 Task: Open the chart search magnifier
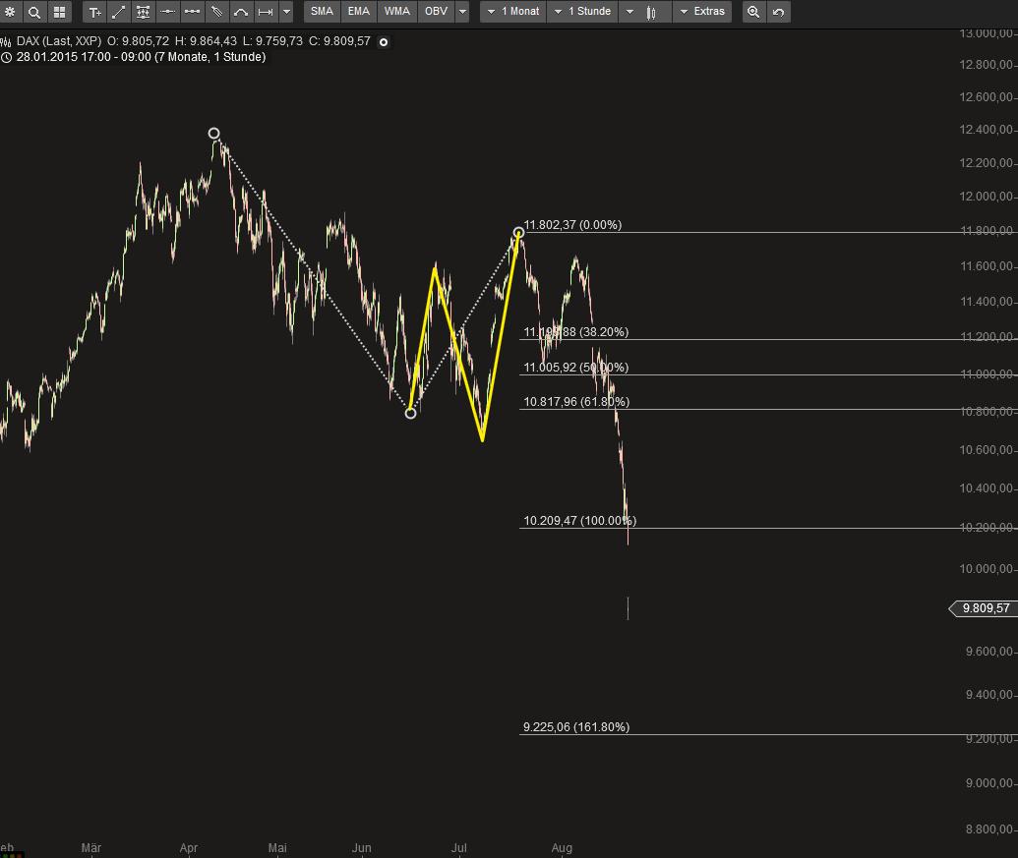tap(34, 12)
